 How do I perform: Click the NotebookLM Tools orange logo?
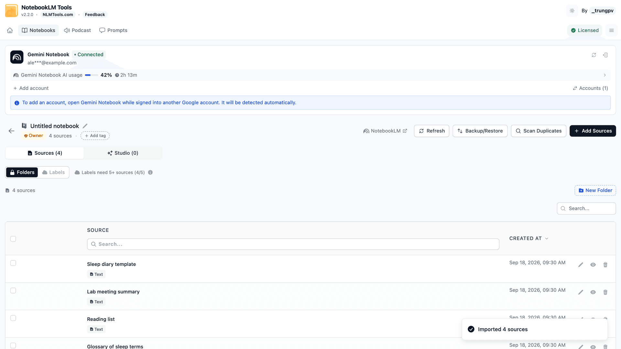pos(12,11)
